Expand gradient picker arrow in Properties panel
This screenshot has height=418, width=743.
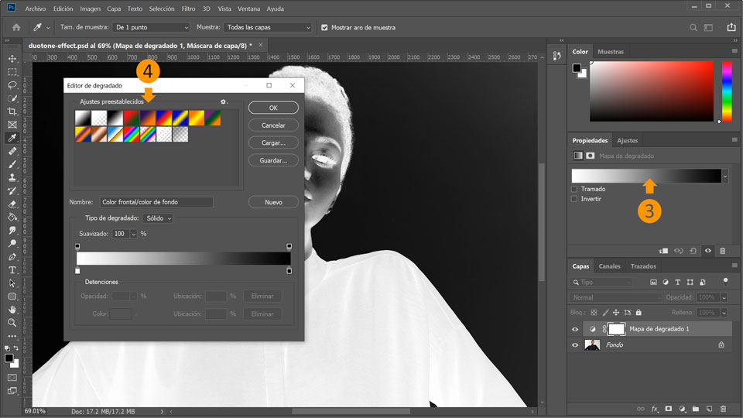(725, 176)
